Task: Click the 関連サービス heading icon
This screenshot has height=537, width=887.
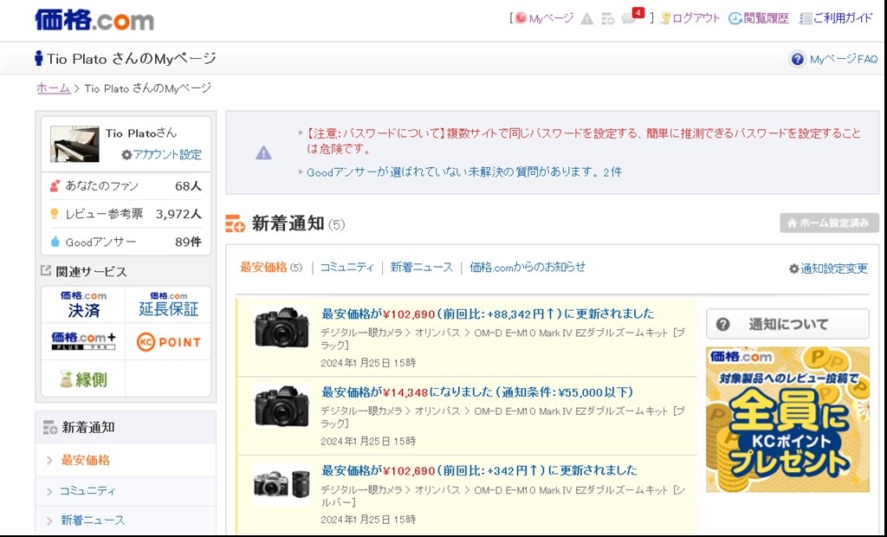Action: pos(46,270)
